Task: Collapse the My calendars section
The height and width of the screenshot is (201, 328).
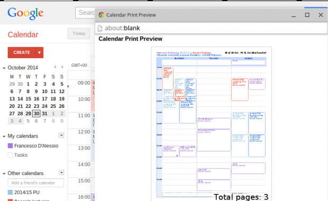Action: tap(4, 136)
